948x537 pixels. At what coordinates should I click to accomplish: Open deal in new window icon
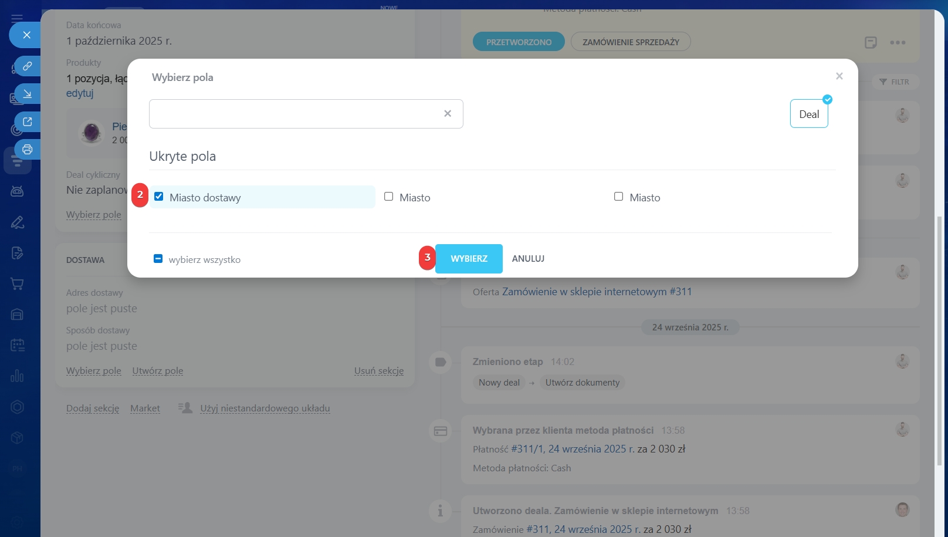tap(27, 122)
